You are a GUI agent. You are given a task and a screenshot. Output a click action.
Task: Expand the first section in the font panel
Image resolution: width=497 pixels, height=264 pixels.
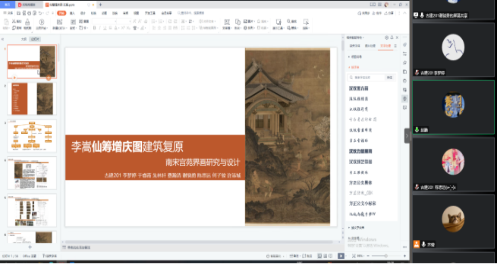[349, 57]
